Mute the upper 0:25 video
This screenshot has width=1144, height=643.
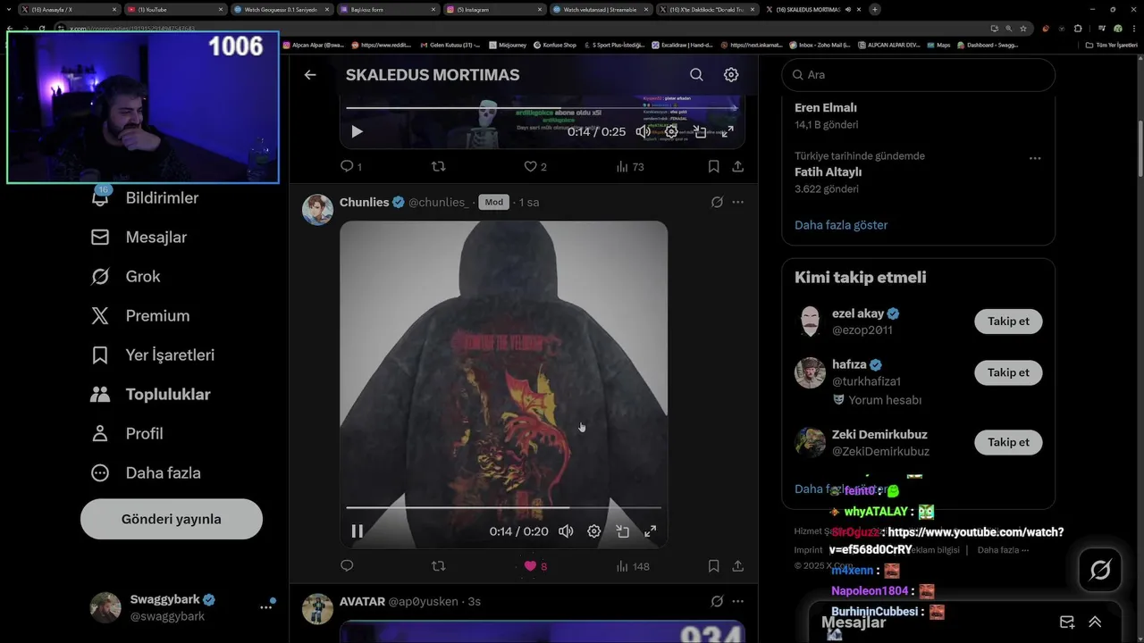tap(643, 131)
